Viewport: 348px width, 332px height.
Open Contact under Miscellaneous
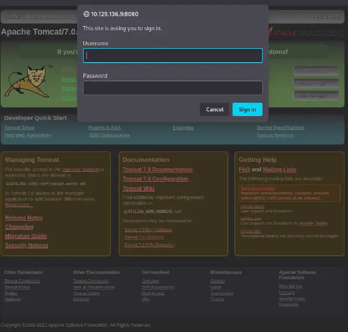pyautogui.click(x=217, y=281)
